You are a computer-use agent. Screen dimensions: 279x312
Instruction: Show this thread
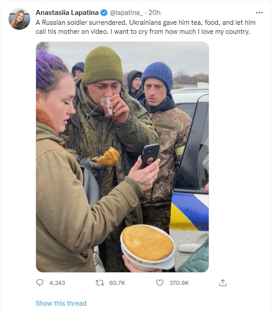coord(61,303)
